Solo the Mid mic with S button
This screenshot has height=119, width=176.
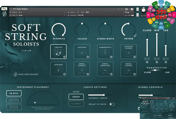[x=158, y=59]
